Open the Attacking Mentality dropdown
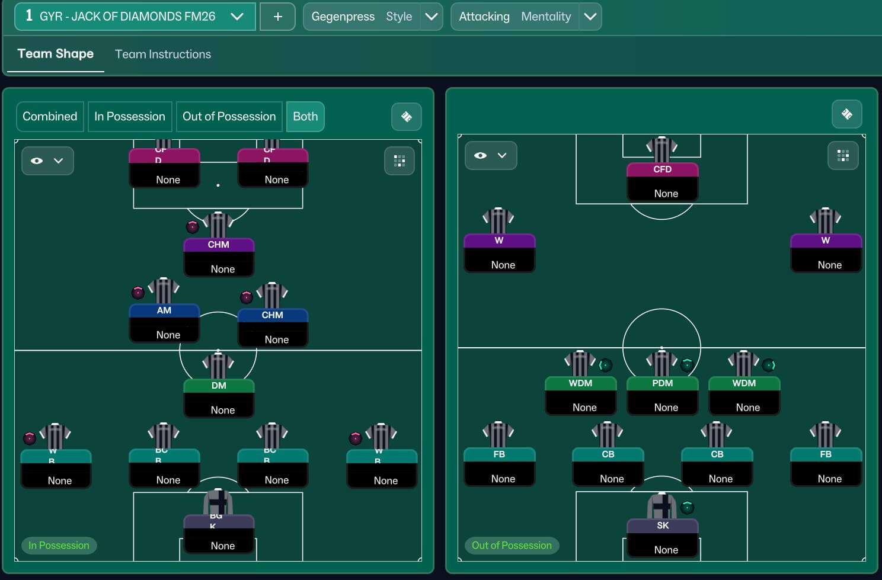 [590, 17]
